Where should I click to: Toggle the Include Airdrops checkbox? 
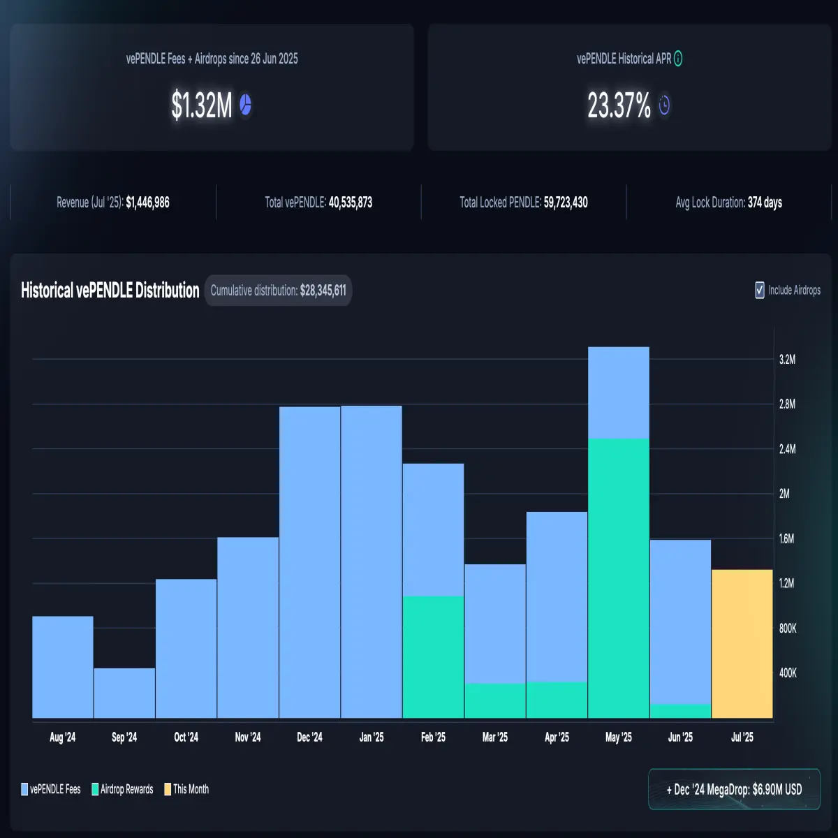[x=760, y=290]
